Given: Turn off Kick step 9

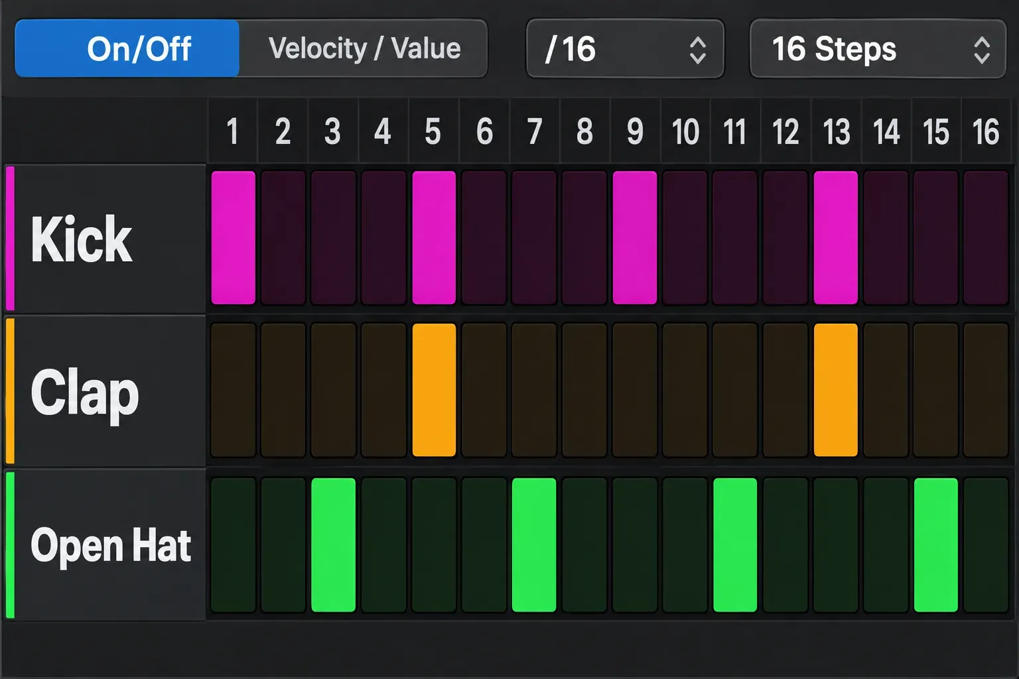Looking at the screenshot, I should pos(635,238).
